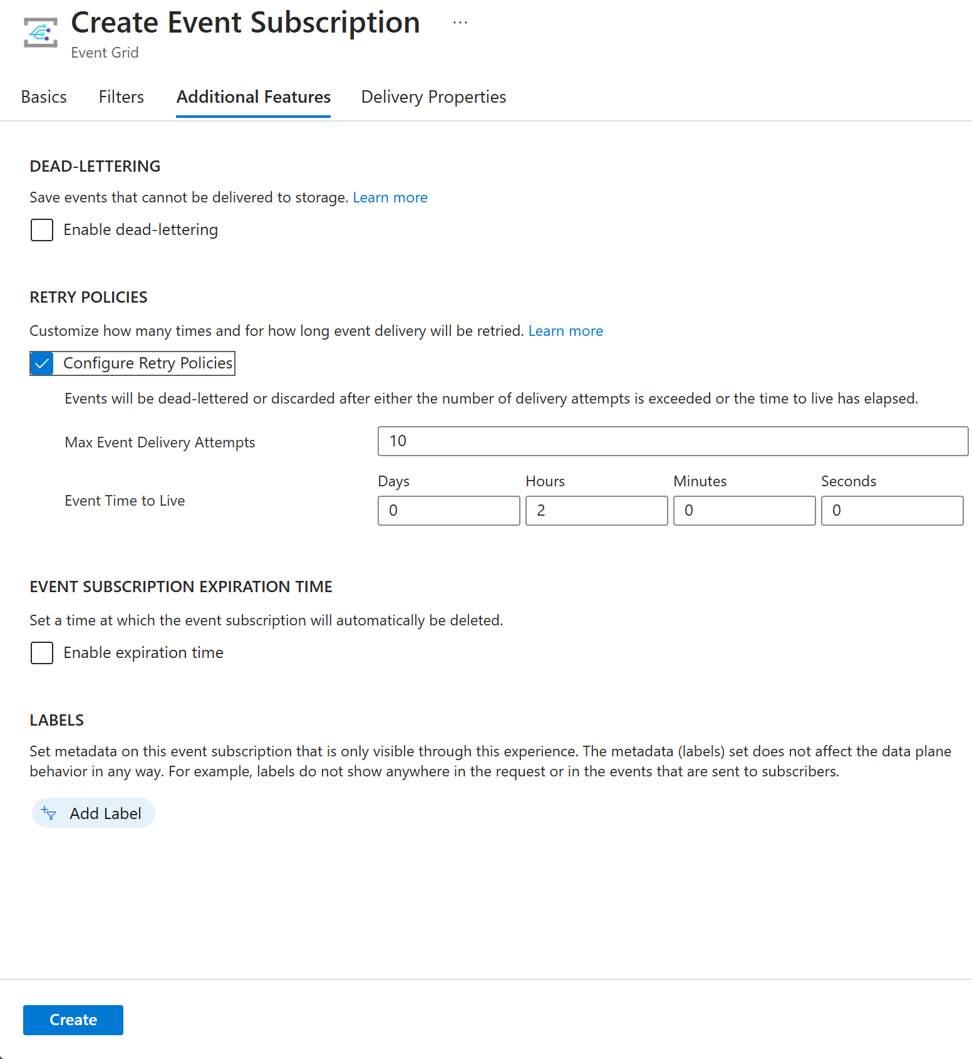Screen dimensions: 972x1059
Task: Click the RETRY POLICIES section heading
Action: click(88, 297)
